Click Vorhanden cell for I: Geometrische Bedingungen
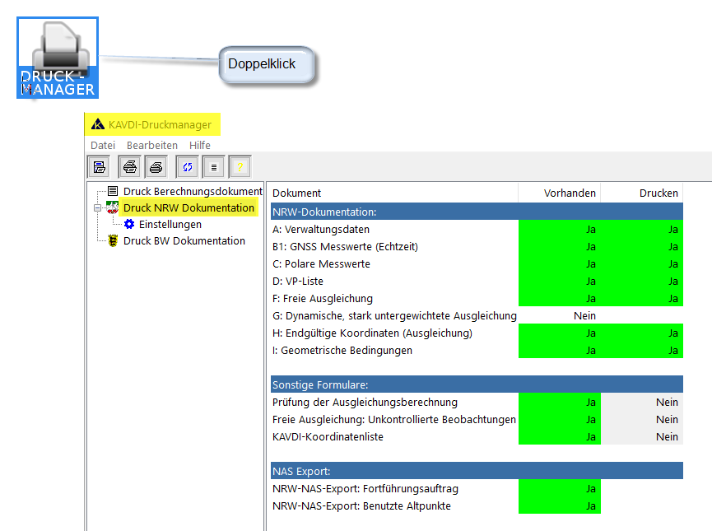This screenshot has width=712, height=531. (560, 350)
